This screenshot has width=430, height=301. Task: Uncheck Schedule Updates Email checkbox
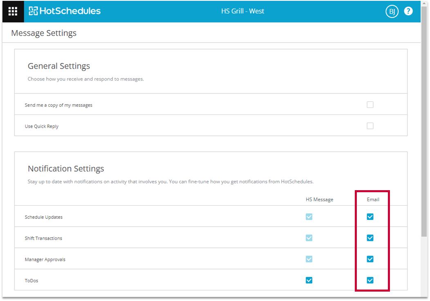(370, 217)
